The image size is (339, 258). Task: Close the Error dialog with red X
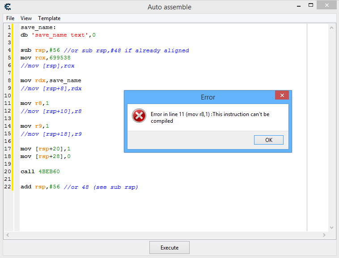point(281,96)
